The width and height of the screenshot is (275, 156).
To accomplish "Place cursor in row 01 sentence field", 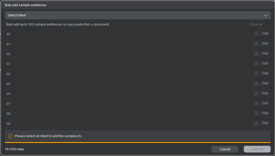I will (129, 44).
